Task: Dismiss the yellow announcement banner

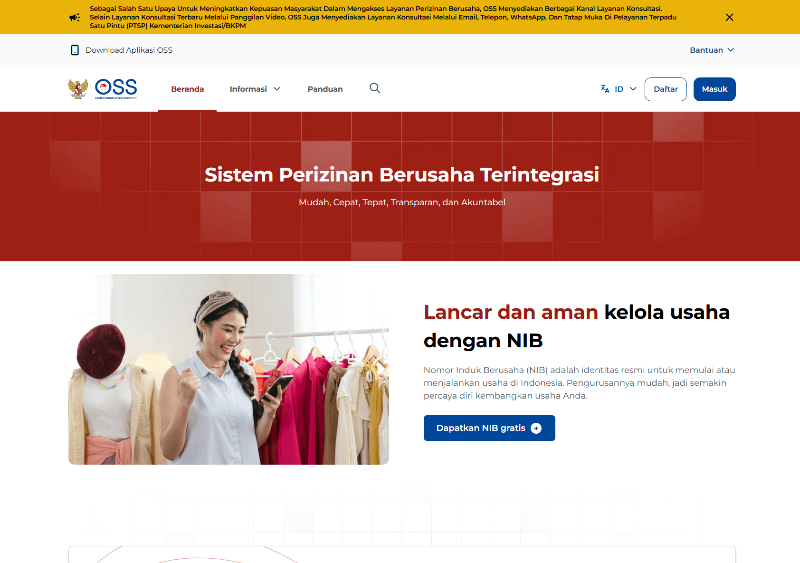Action: coord(729,18)
